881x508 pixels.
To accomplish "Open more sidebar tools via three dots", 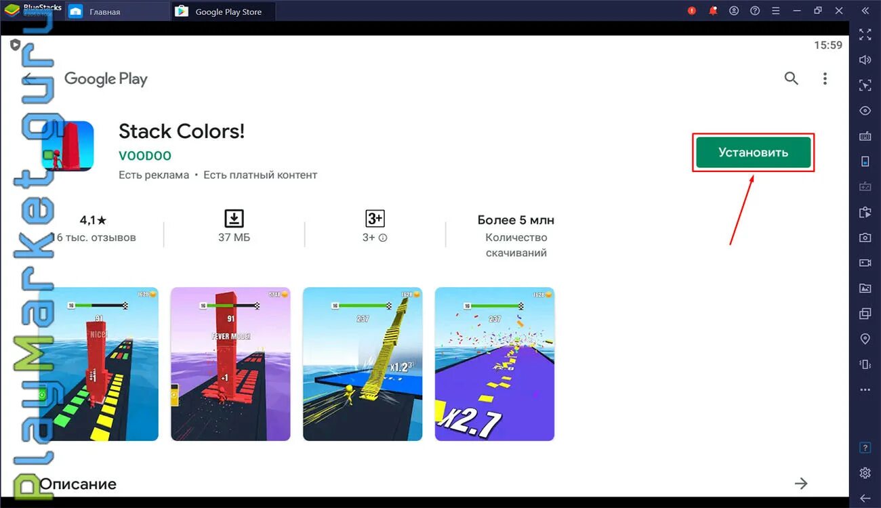I will (865, 390).
